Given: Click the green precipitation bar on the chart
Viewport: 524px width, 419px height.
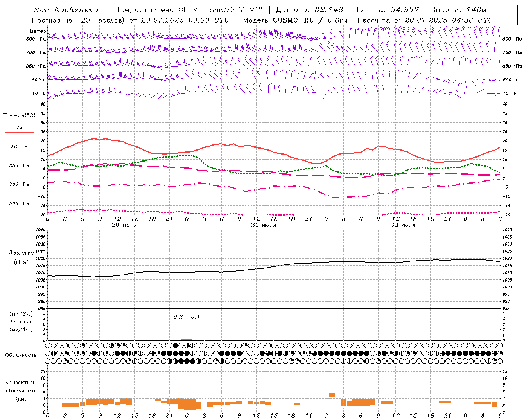Looking at the screenshot, I should click(x=184, y=340).
